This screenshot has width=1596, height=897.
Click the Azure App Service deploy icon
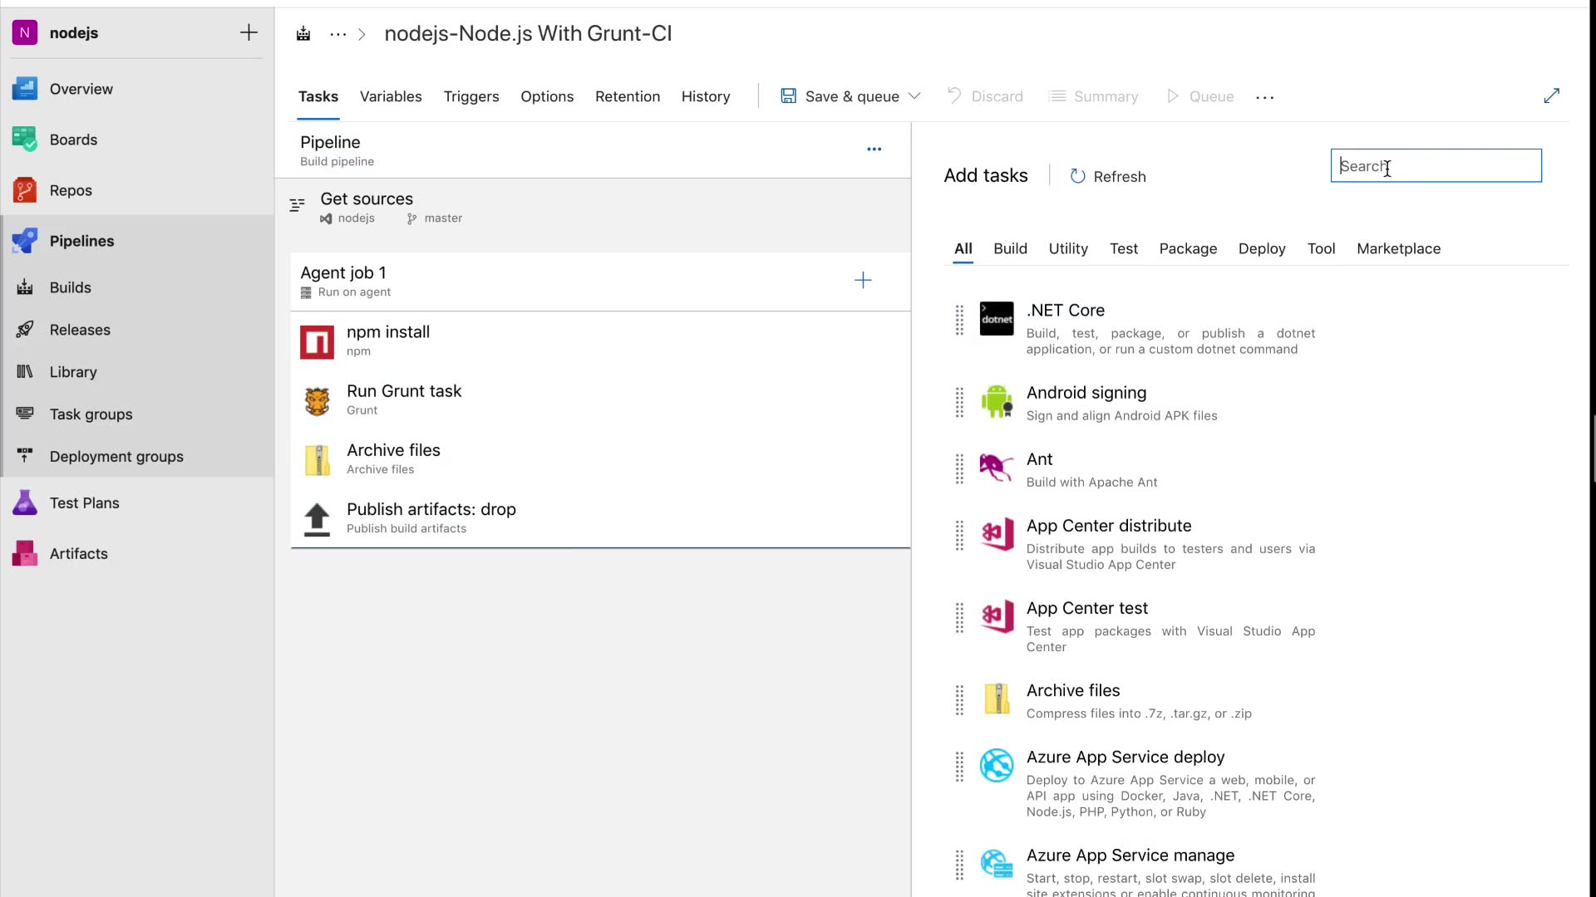pyautogui.click(x=996, y=766)
